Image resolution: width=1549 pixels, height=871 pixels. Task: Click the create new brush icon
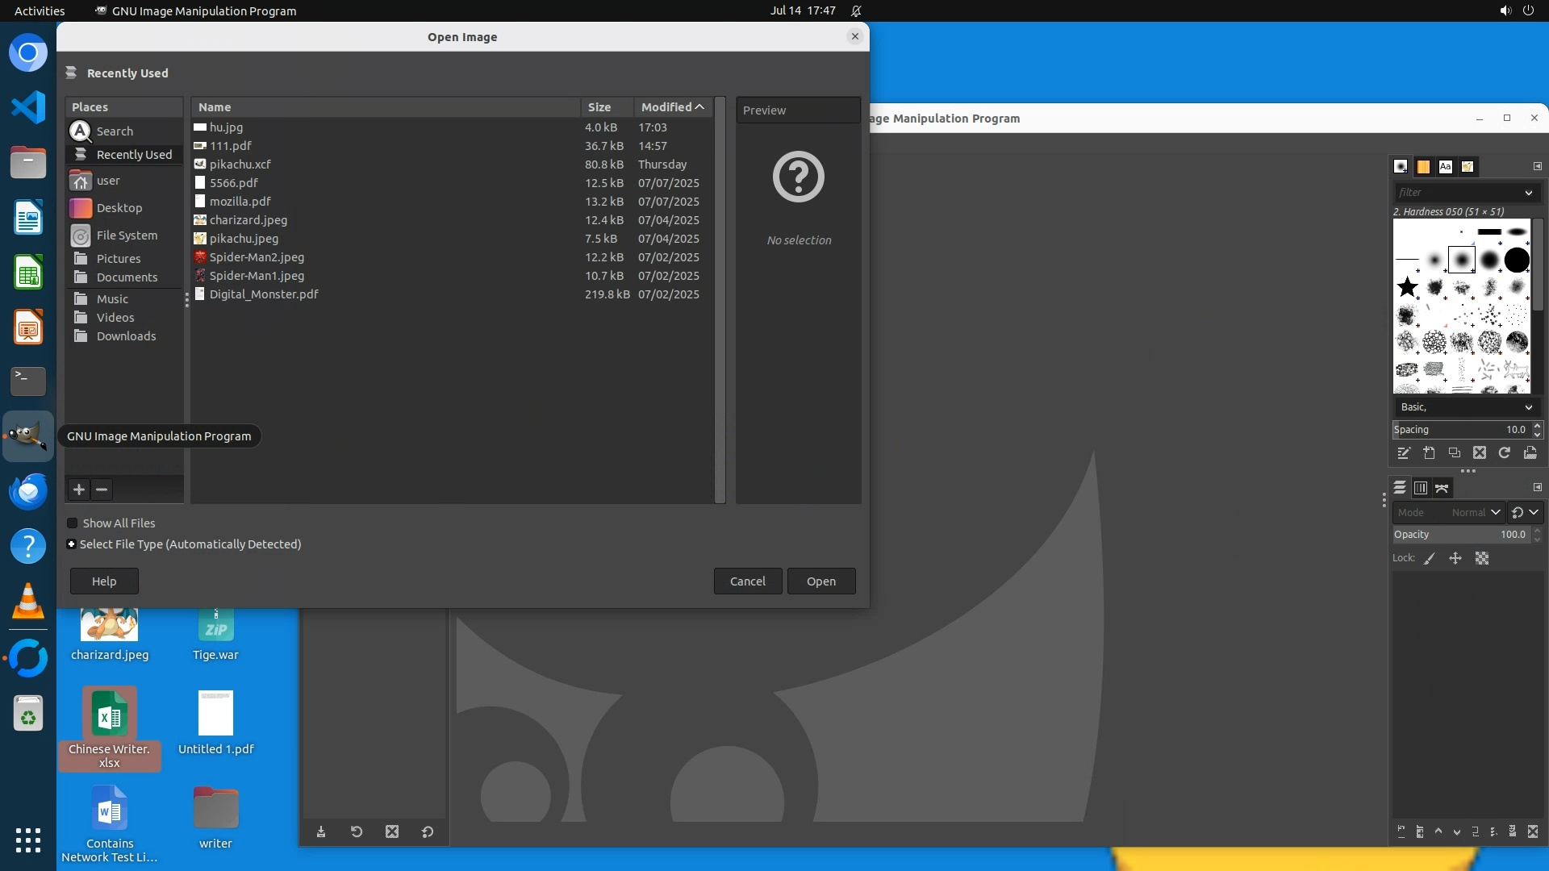click(1429, 453)
